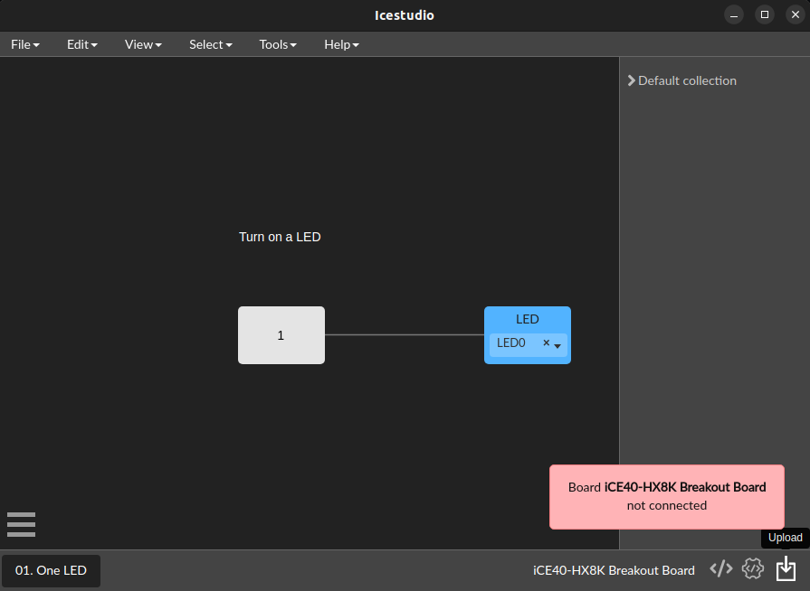Screen dimensions: 810x591
Task: Dismiss the board not connected notification
Action: 666,496
